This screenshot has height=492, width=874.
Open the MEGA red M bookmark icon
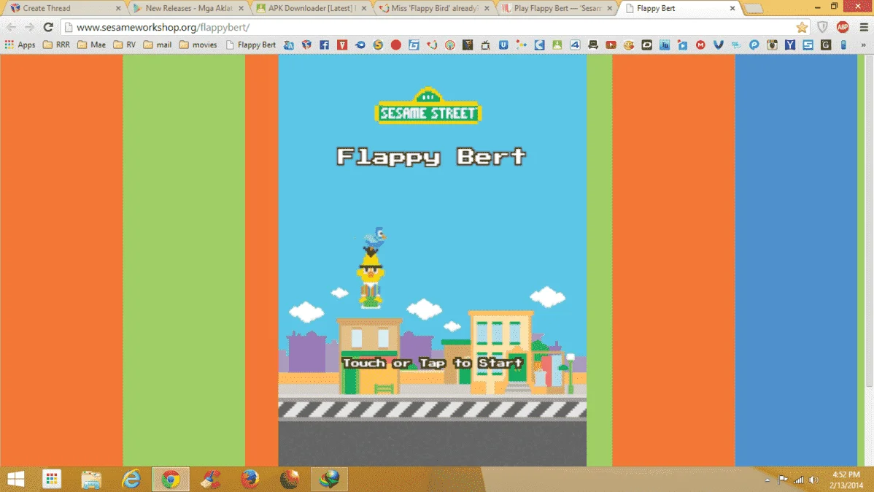pyautogui.click(x=700, y=45)
